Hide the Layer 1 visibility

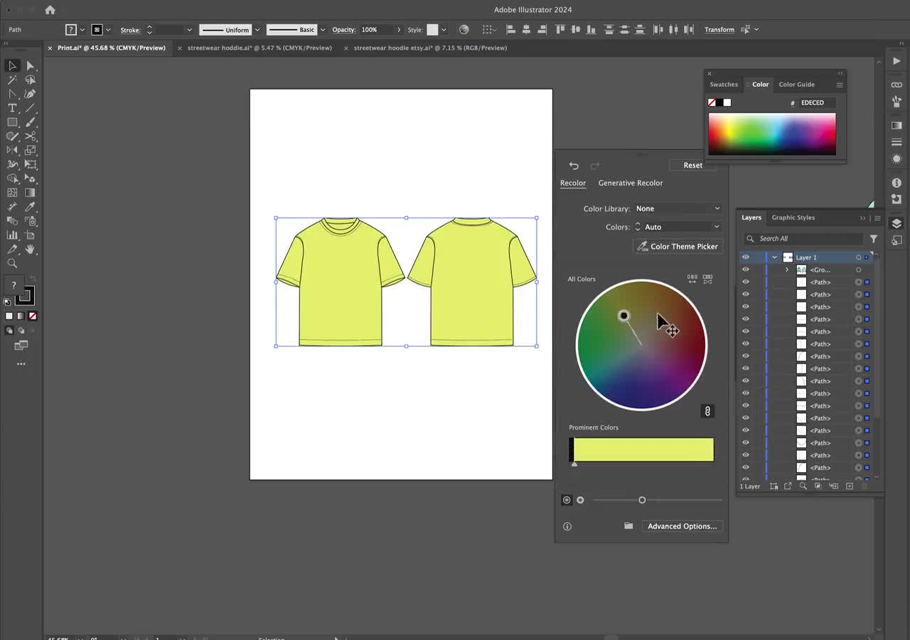click(745, 257)
